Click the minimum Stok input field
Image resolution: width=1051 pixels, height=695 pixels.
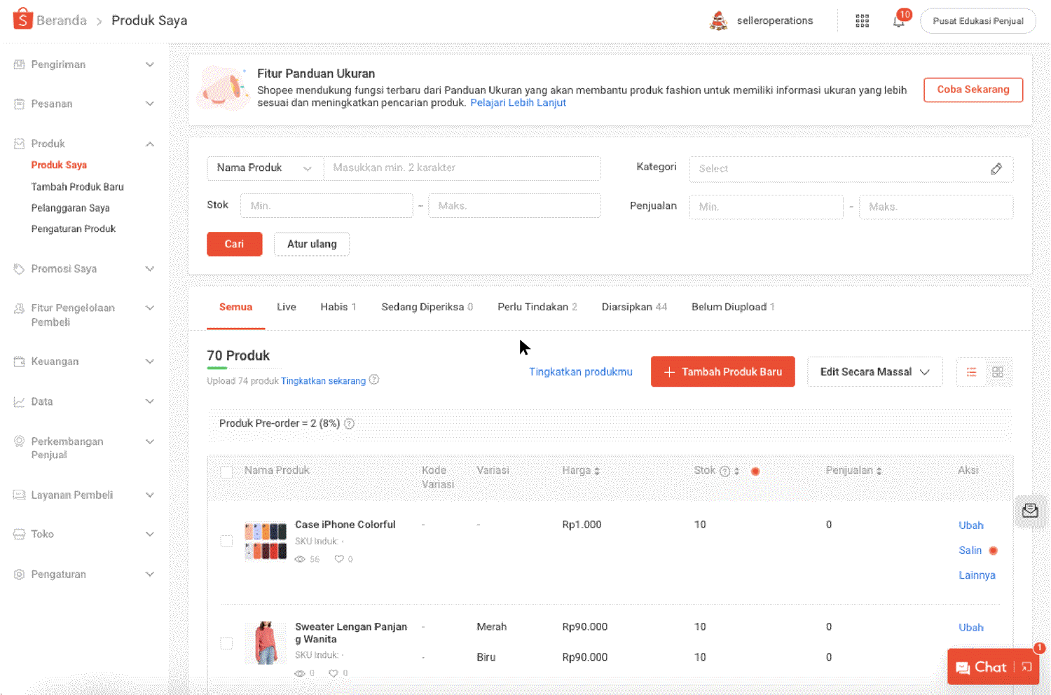coord(327,206)
